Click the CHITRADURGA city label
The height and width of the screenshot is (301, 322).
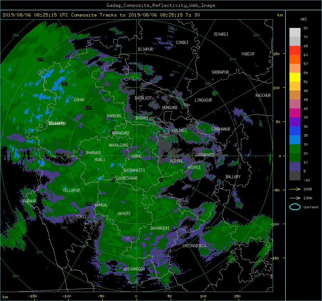tap(194, 246)
